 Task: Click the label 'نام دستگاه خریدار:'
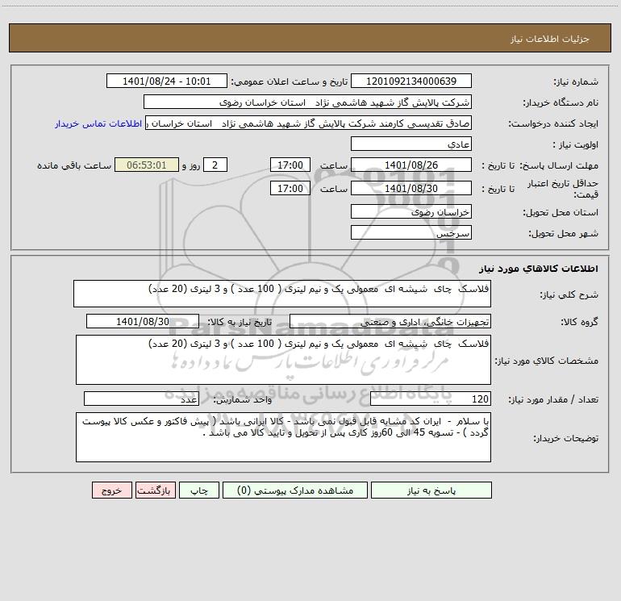(561, 102)
